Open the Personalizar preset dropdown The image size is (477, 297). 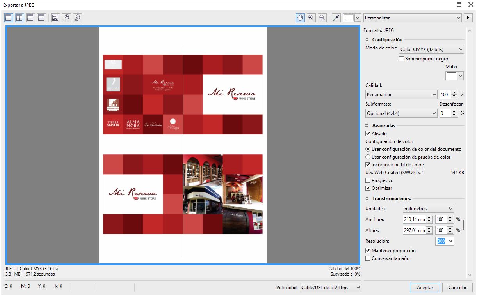(x=412, y=18)
